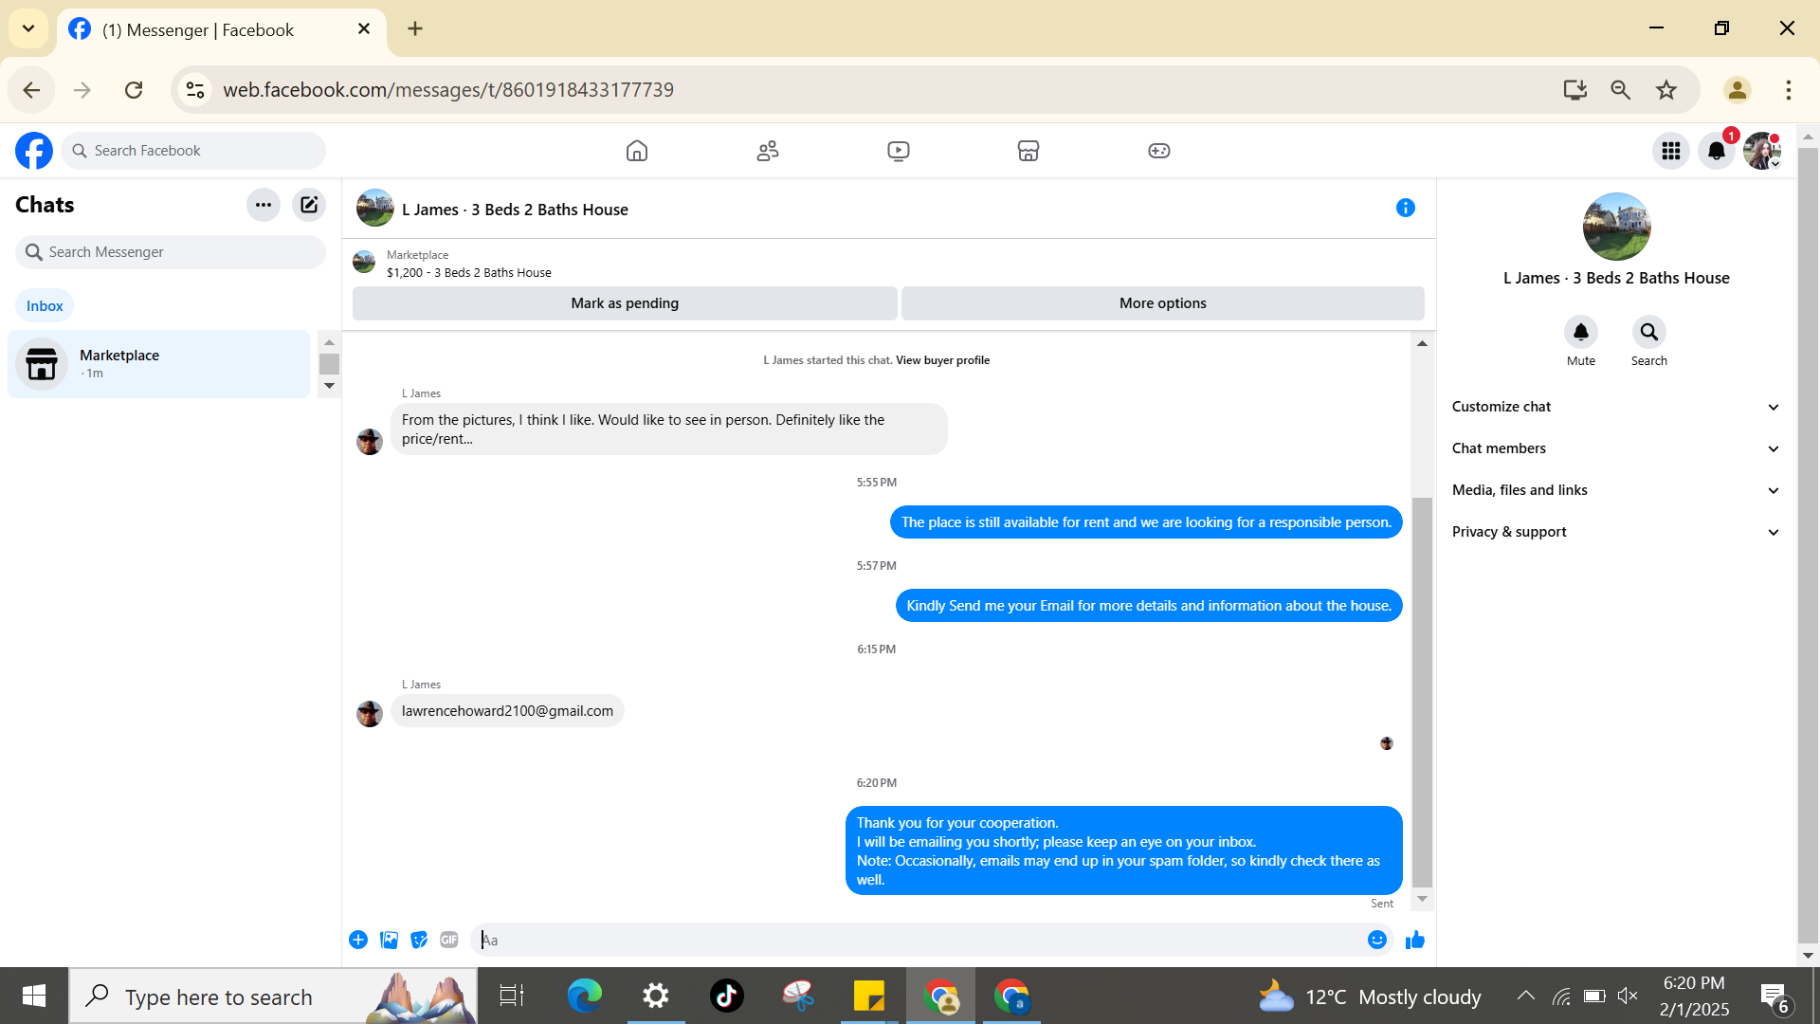The image size is (1820, 1024).
Task: Open more actions plus icon
Action: pos(358,940)
